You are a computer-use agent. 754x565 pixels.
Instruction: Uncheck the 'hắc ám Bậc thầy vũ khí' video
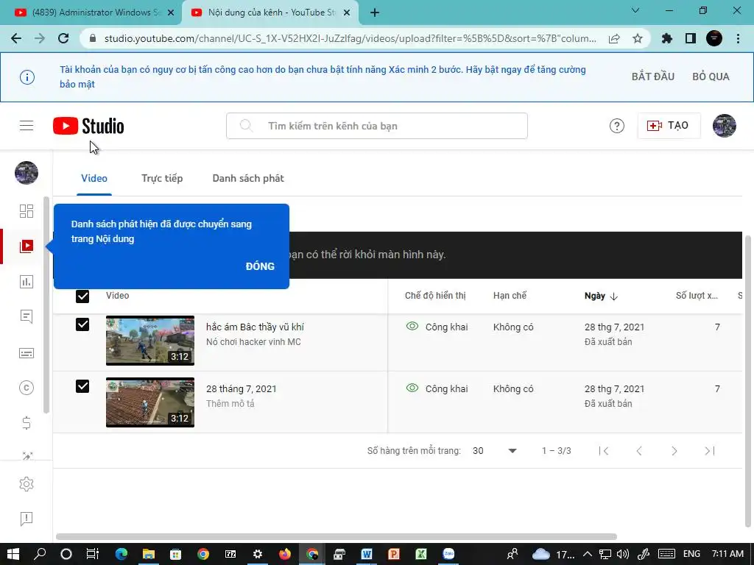[x=82, y=324]
